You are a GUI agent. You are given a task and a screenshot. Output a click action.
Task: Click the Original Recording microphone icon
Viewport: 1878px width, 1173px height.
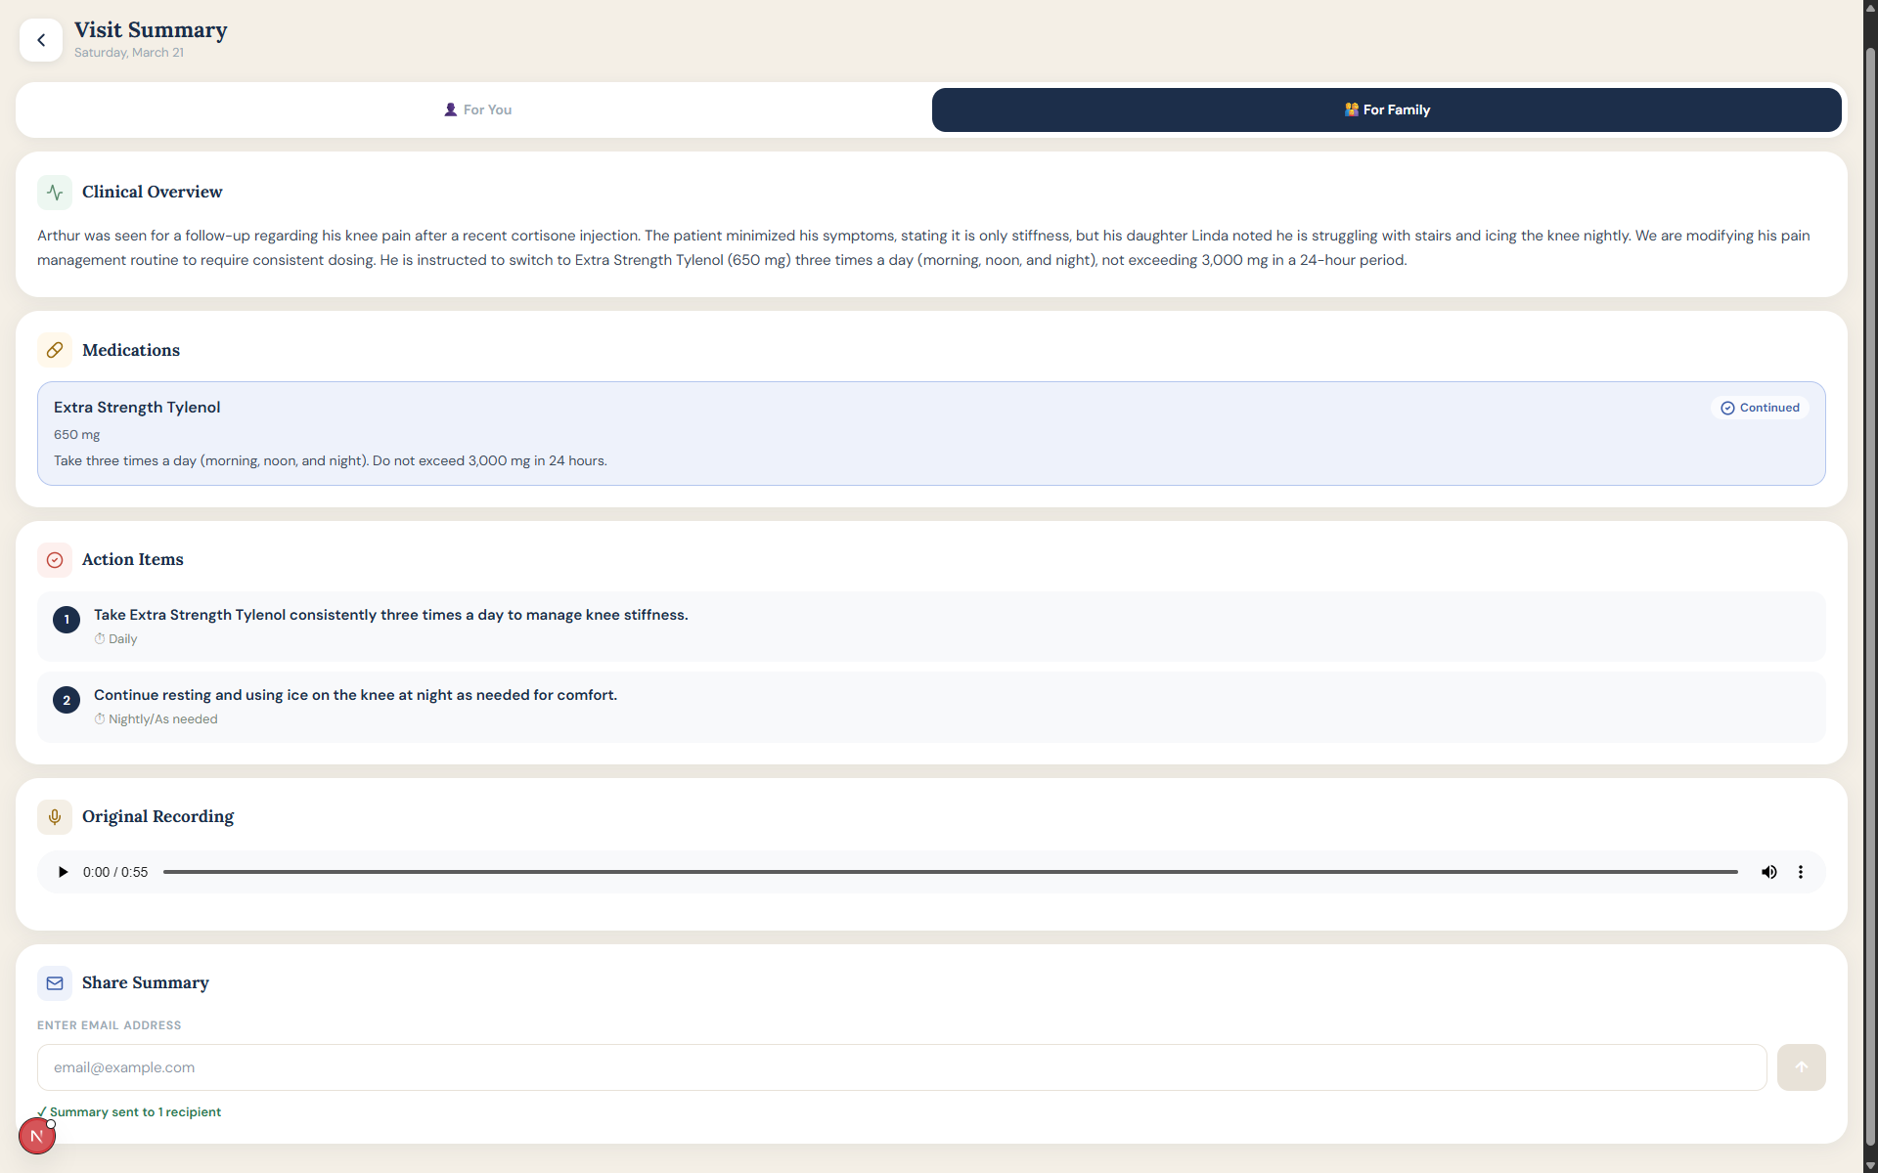click(x=55, y=817)
